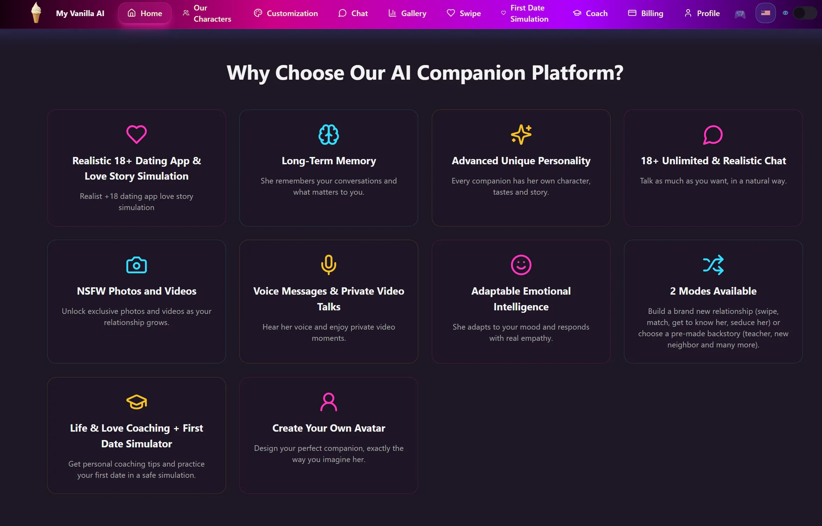822x526 pixels.
Task: Open the Swipe page
Action: tap(464, 13)
